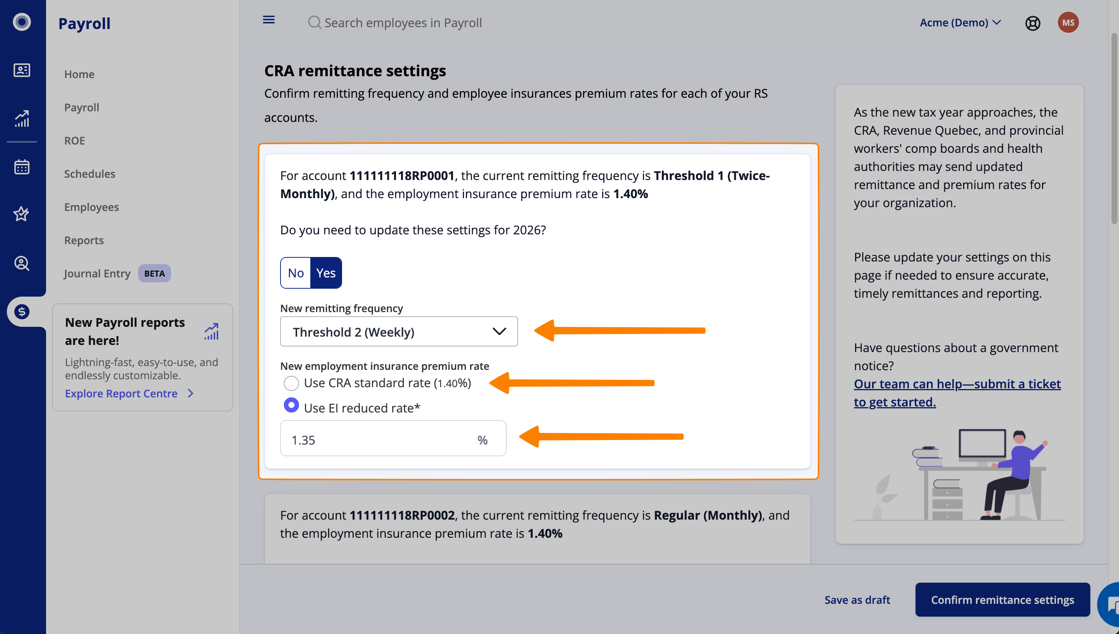Click the MS user avatar
This screenshot has height=634, width=1119.
click(x=1068, y=23)
